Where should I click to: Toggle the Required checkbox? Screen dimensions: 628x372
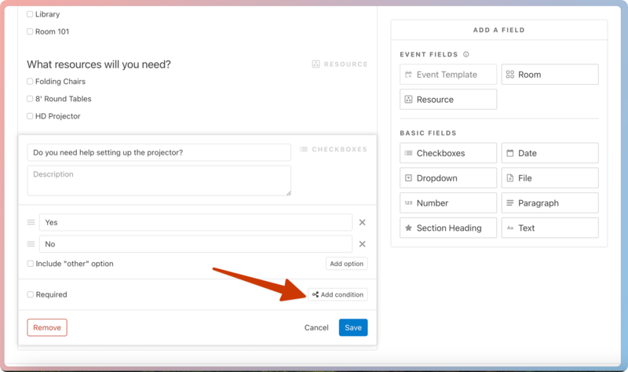(x=30, y=295)
